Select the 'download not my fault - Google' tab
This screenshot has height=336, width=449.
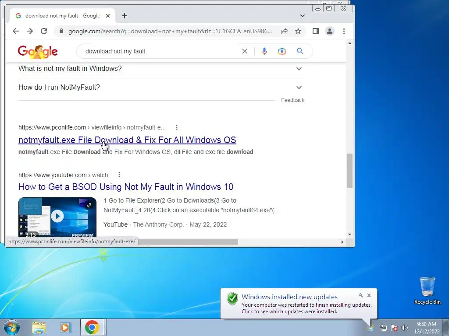pos(62,16)
